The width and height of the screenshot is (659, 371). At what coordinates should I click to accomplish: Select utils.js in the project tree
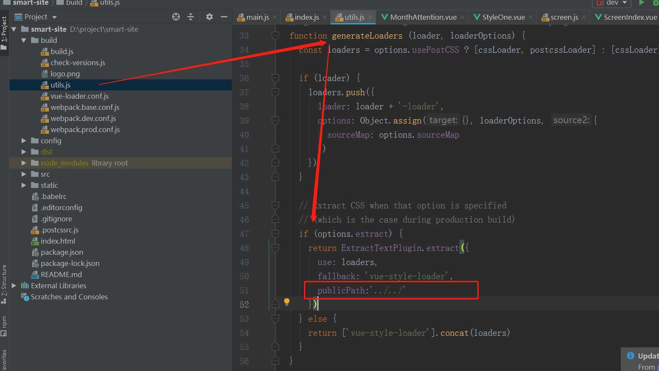pos(60,85)
